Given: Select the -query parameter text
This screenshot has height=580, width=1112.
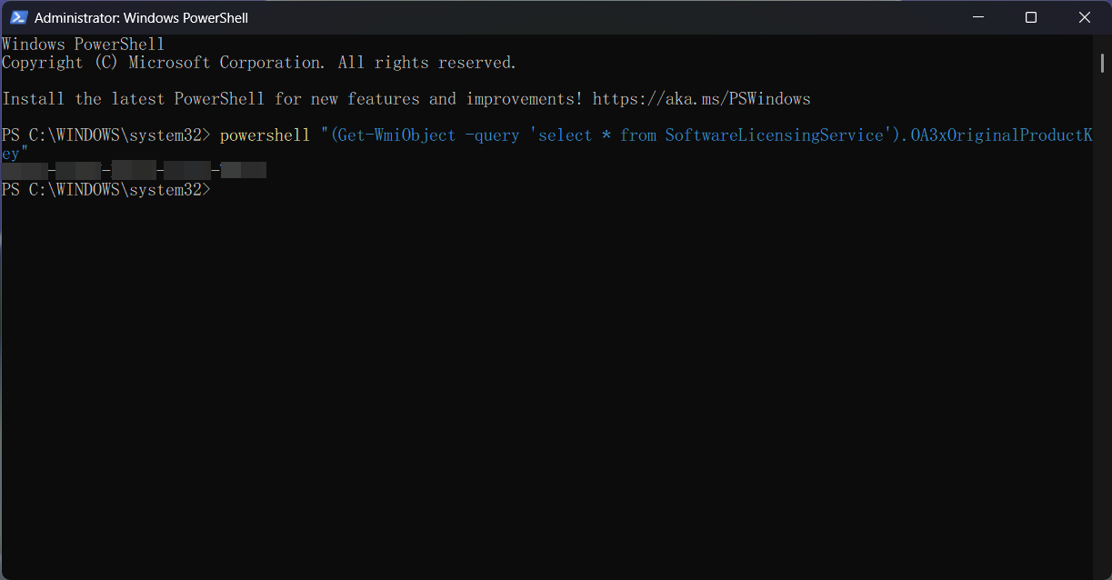Looking at the screenshot, I should pyautogui.click(x=491, y=135).
